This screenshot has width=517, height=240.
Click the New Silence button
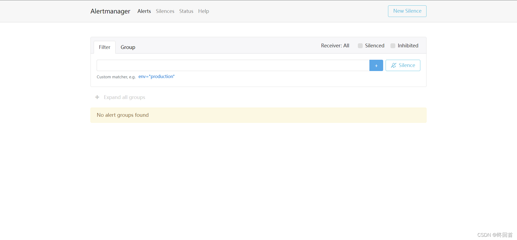(x=407, y=11)
